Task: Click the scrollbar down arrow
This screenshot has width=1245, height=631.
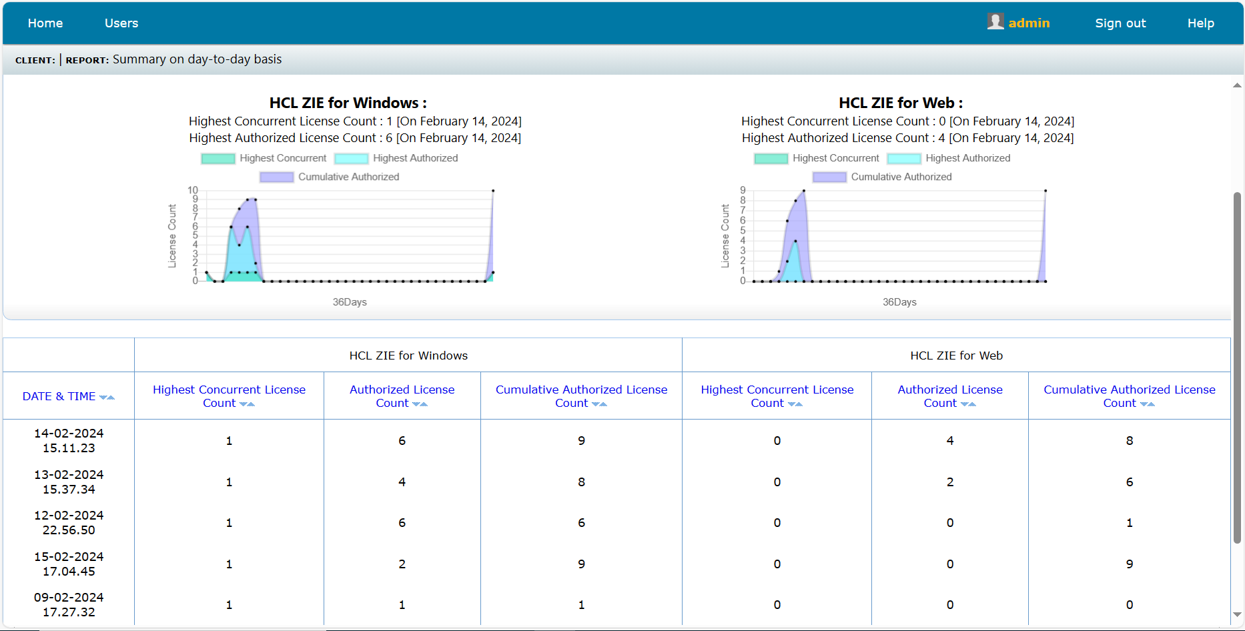Action: tap(1237, 614)
